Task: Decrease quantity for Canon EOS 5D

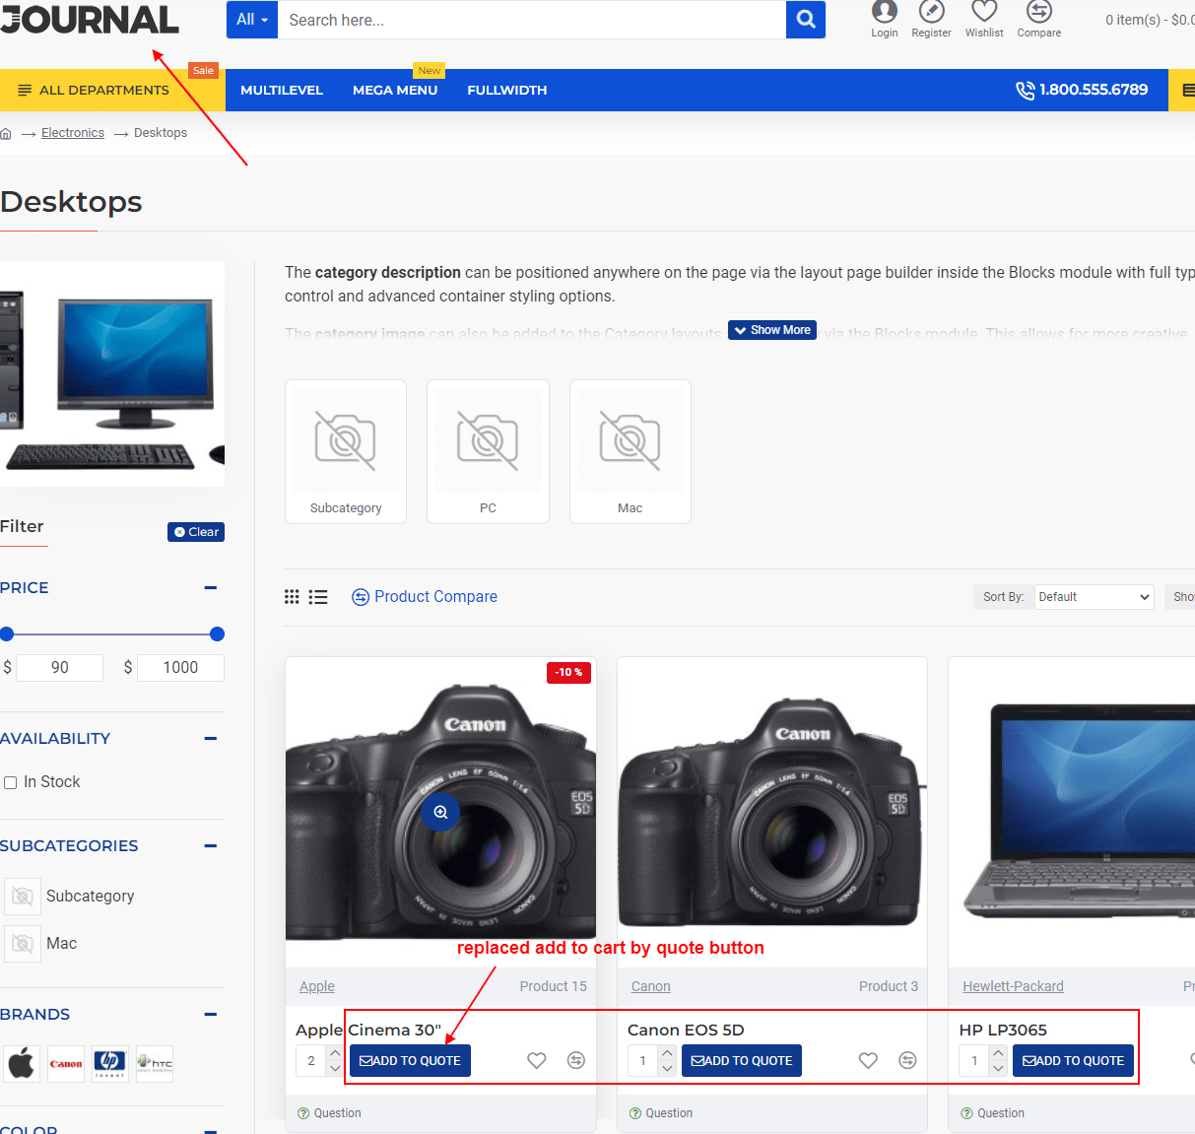Action: 667,1068
